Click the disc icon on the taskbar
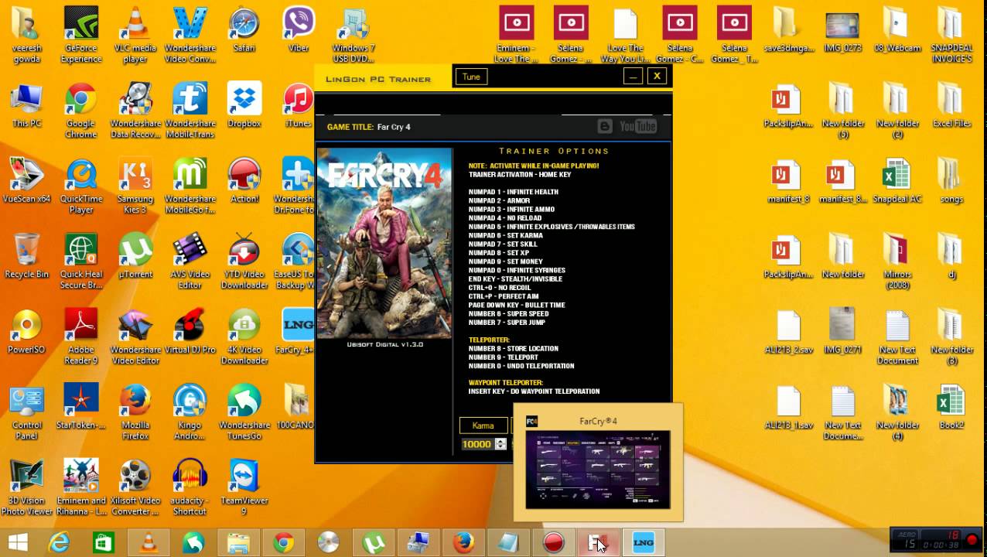 coord(328,542)
